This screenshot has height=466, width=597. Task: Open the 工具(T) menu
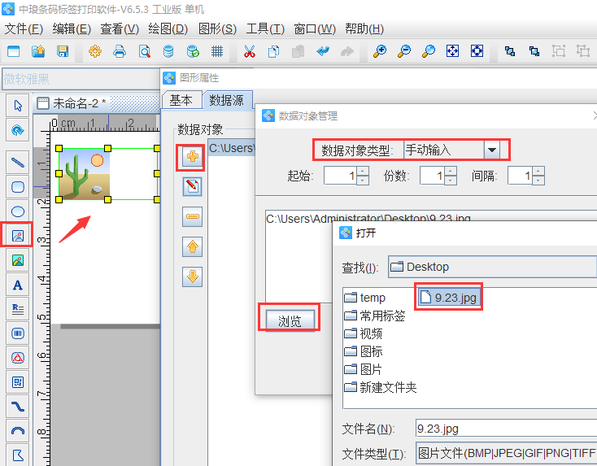(265, 28)
